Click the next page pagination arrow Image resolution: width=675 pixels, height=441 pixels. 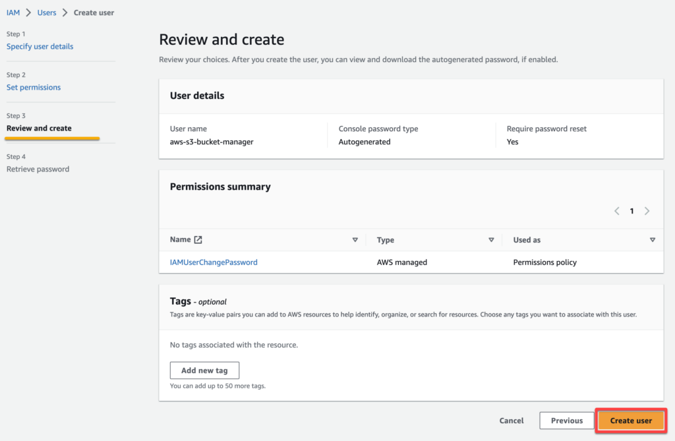tap(647, 211)
